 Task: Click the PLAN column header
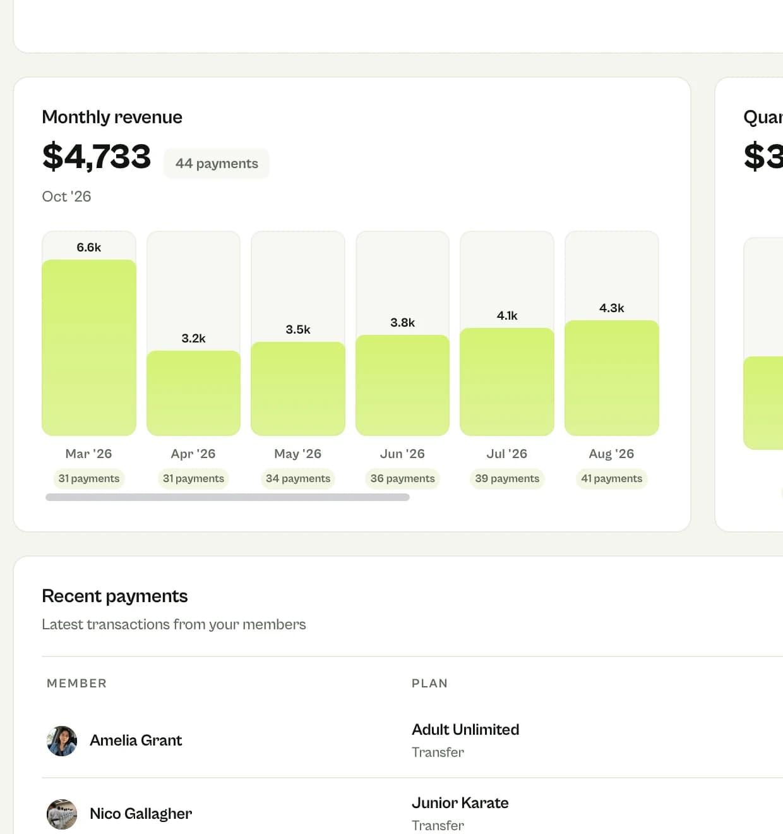pyautogui.click(x=429, y=684)
